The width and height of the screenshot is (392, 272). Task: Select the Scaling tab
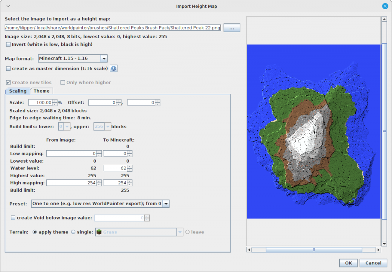(x=18, y=91)
